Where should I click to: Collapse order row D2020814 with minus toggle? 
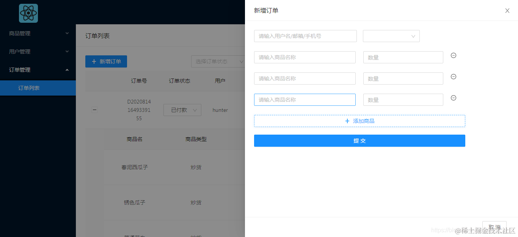point(95,110)
